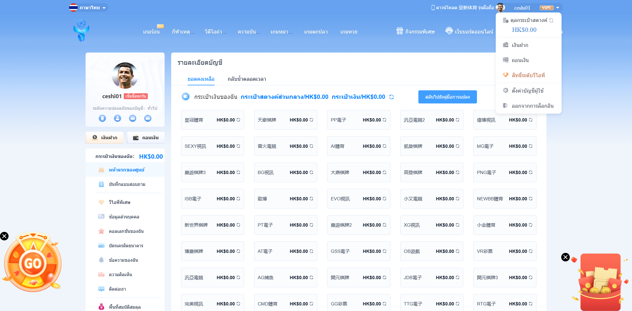Open ข้อความของฉัน in the sidebar
The width and height of the screenshot is (632, 311).
pyautogui.click(x=123, y=260)
